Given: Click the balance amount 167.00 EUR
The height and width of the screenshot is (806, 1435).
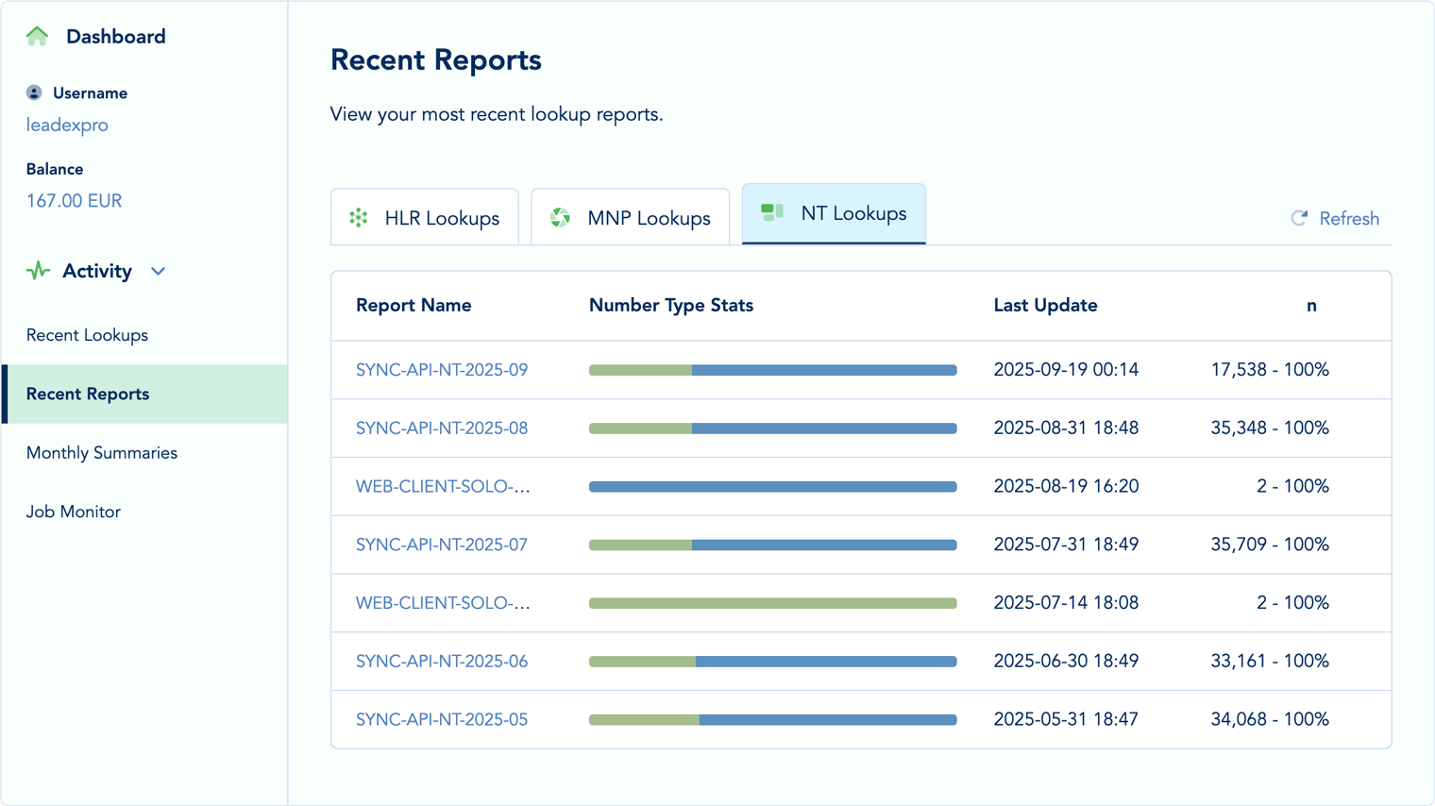Looking at the screenshot, I should [x=74, y=200].
